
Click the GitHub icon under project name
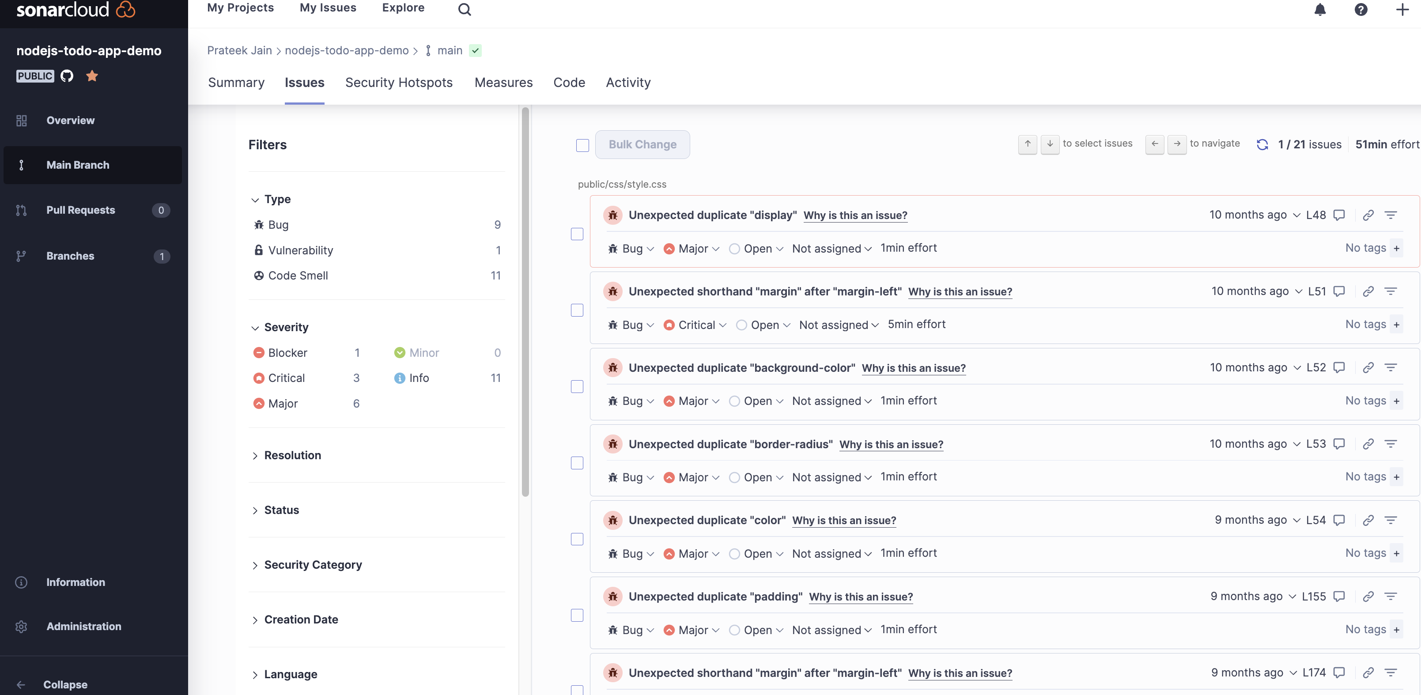tap(67, 76)
